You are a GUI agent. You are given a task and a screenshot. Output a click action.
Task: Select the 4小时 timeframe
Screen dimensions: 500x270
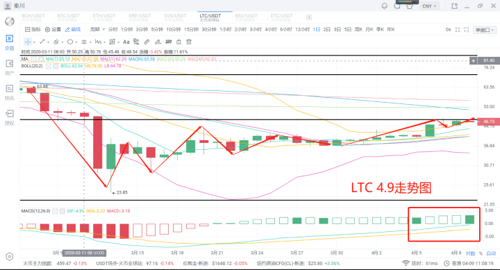271,29
